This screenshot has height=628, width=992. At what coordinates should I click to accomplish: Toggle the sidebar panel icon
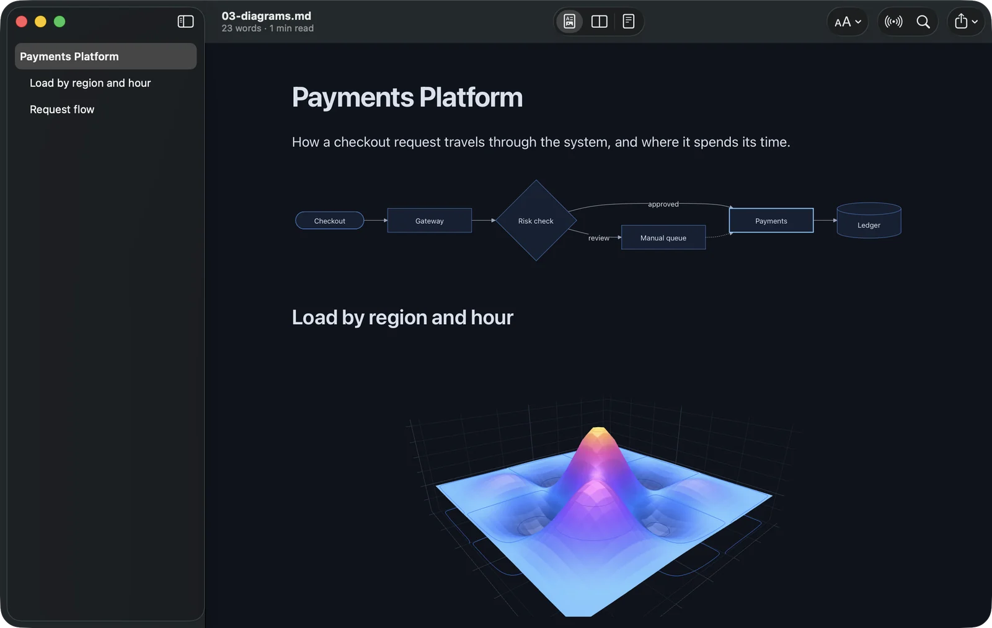click(185, 22)
